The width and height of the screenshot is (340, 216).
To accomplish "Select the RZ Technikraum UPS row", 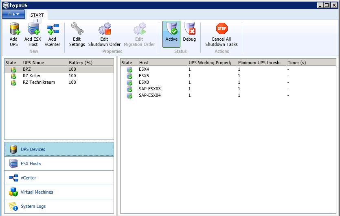I will click(x=59, y=82).
